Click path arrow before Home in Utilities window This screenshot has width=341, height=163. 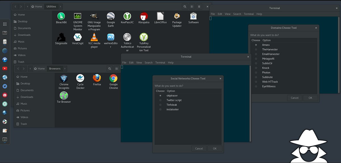click(27, 7)
